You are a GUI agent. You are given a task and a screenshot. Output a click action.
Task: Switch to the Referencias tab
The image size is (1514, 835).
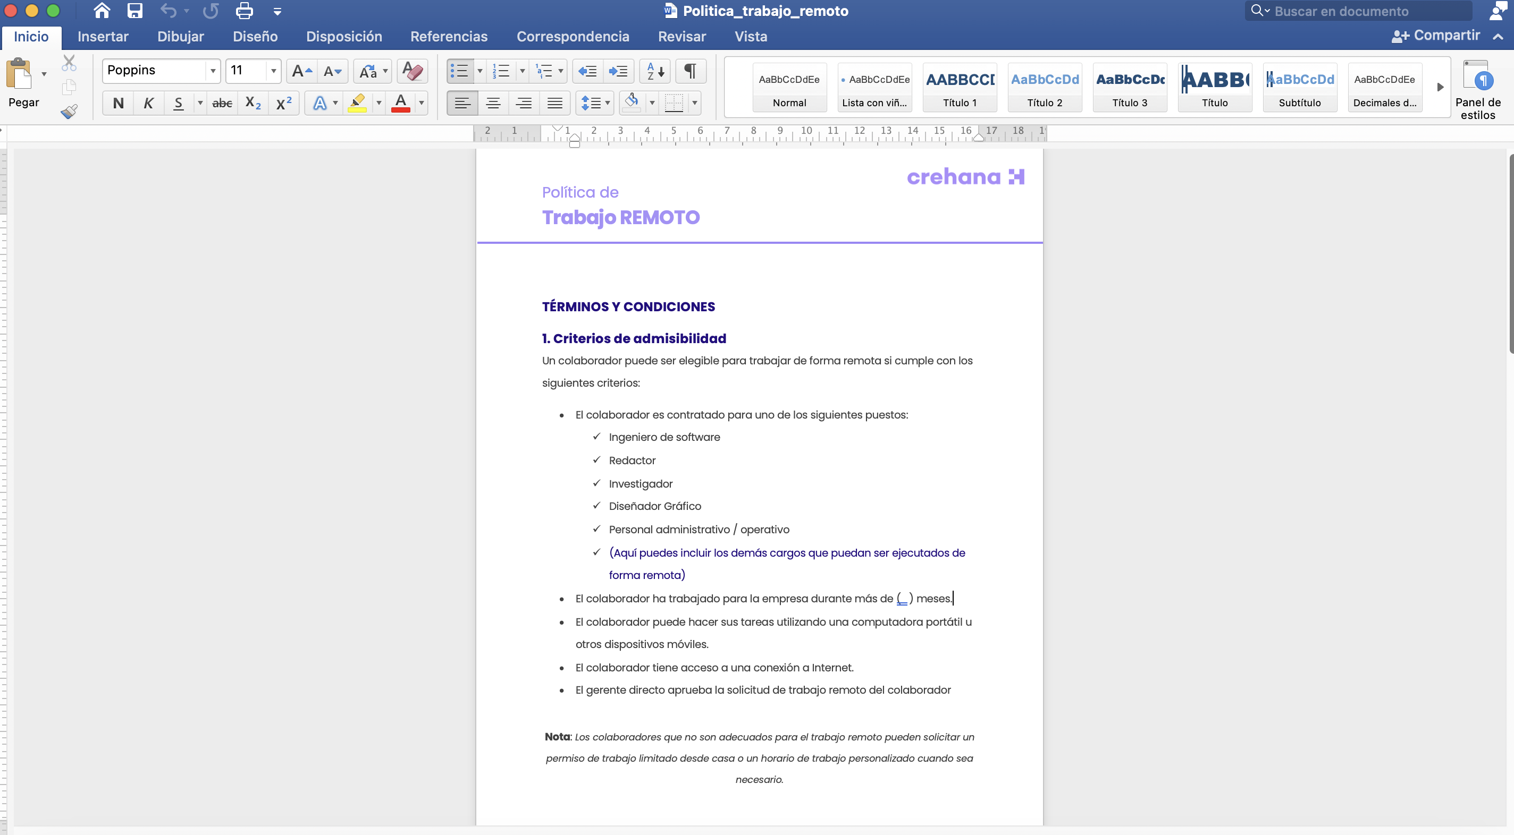[449, 37]
